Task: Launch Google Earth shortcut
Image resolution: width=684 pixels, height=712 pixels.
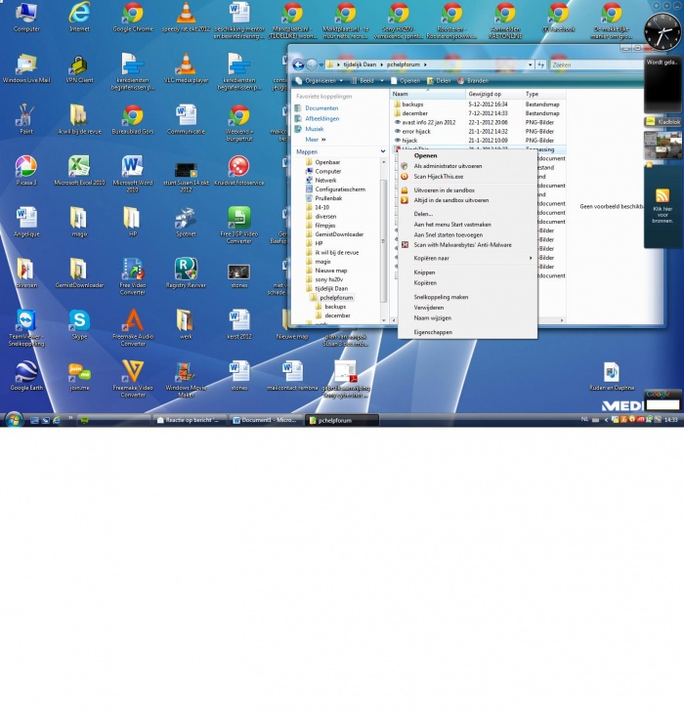Action: click(26, 375)
